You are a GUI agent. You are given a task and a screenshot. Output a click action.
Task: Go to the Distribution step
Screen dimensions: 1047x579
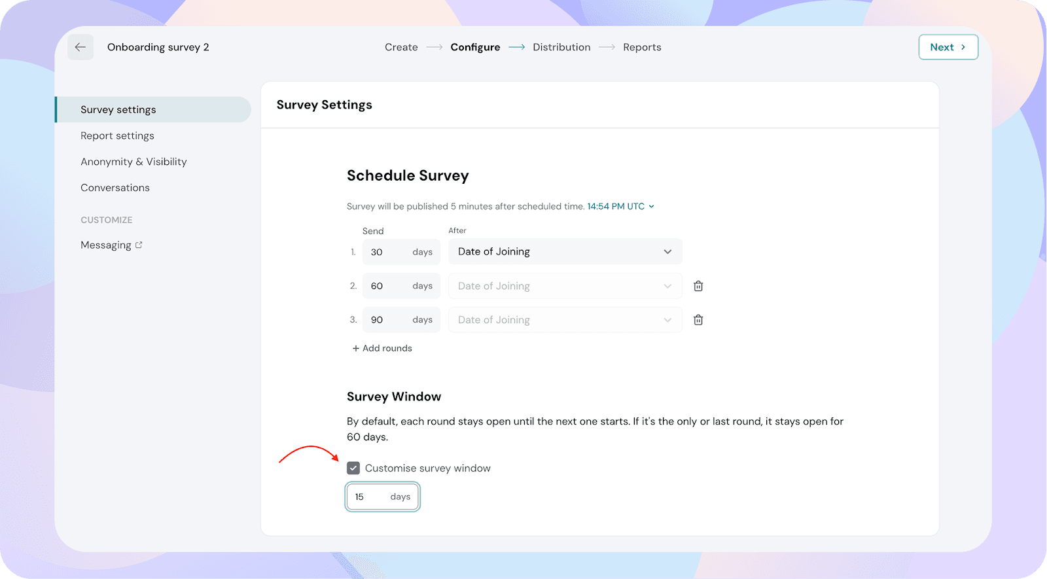[561, 47]
